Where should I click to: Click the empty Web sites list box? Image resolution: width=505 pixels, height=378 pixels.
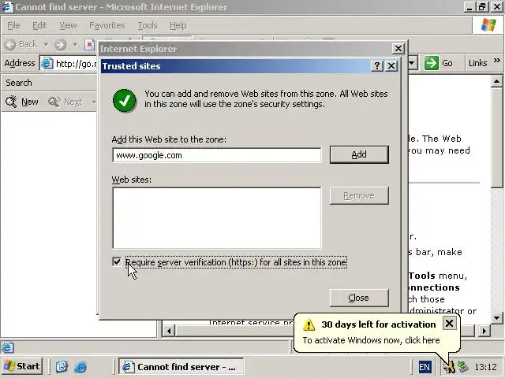(x=217, y=218)
